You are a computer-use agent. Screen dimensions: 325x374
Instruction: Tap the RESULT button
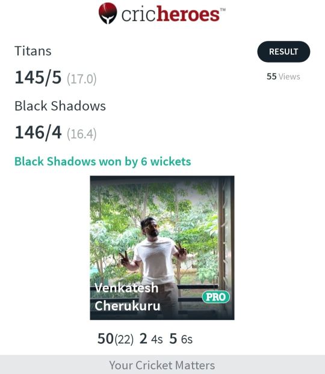click(283, 52)
